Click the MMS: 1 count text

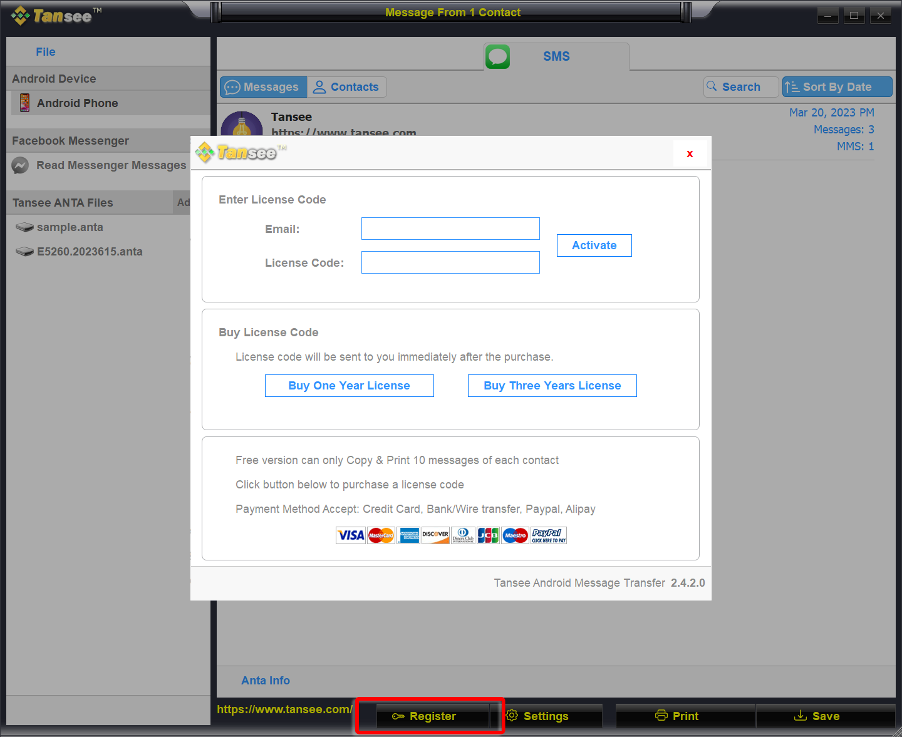[856, 147]
